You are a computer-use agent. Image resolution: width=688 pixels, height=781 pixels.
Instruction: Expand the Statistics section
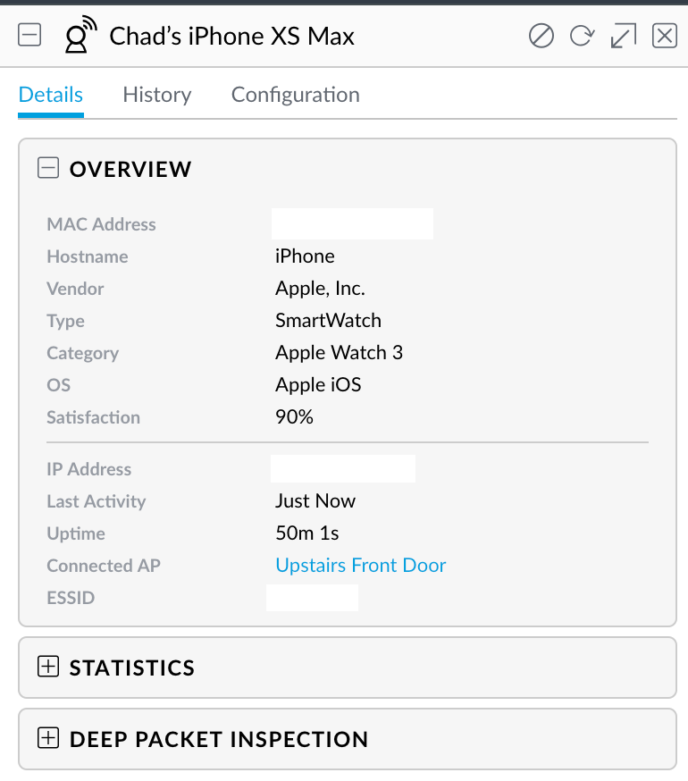point(48,667)
